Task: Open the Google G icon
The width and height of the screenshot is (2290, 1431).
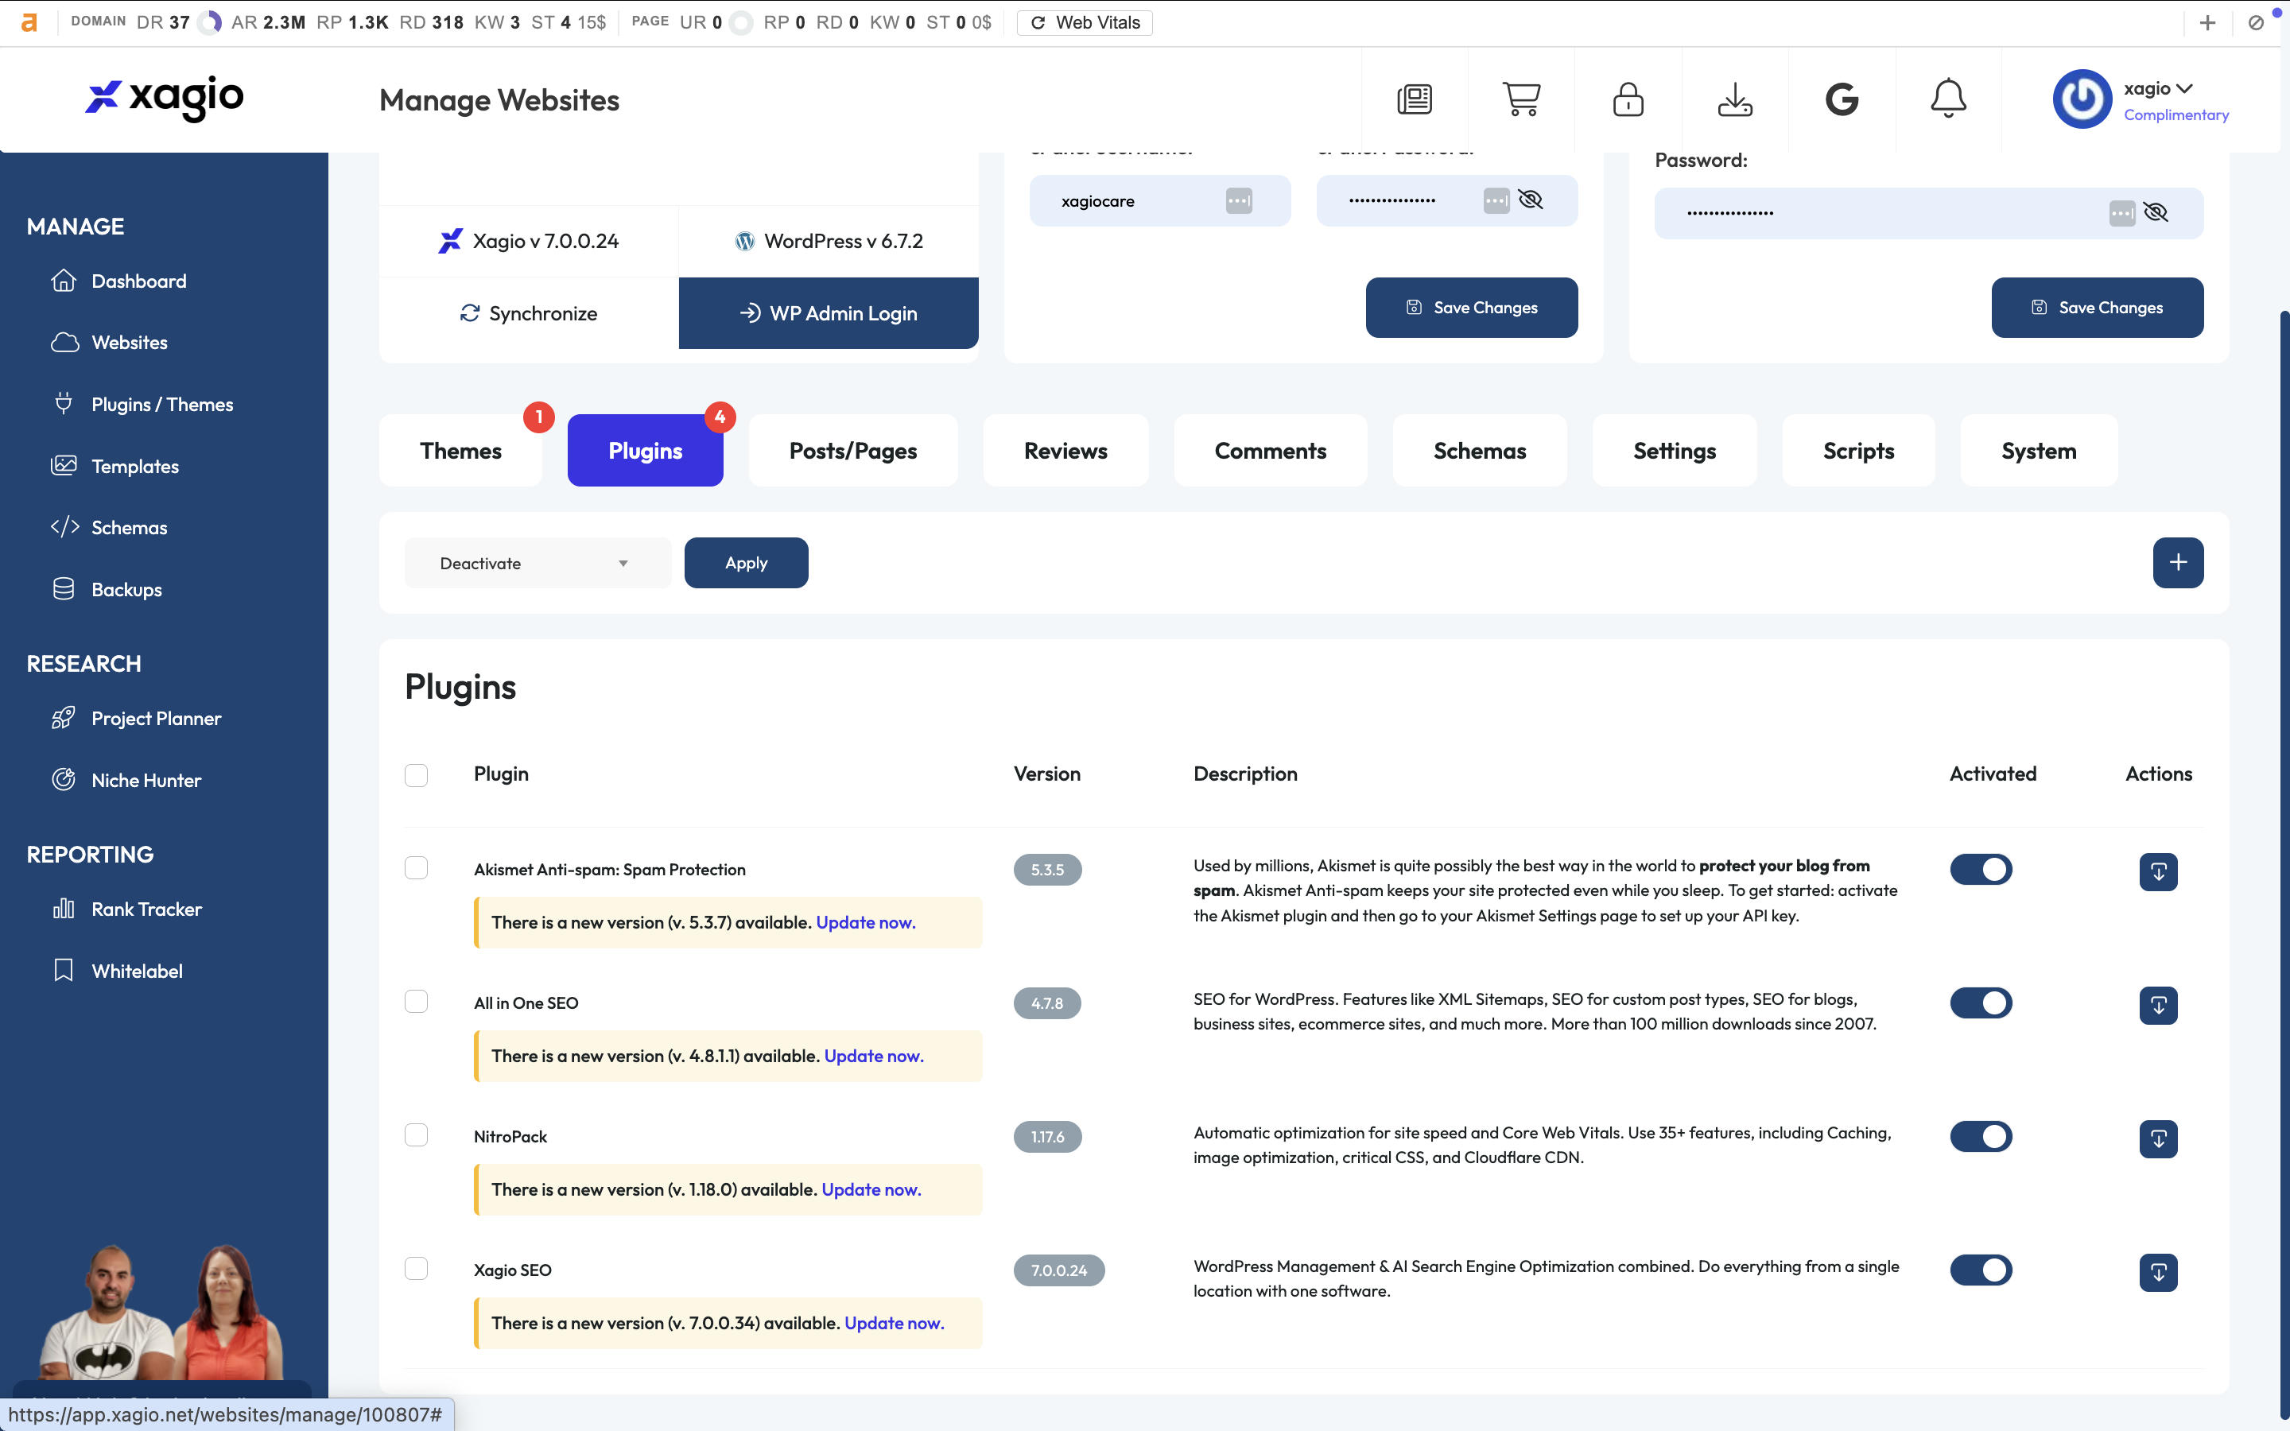Action: pos(1842,99)
